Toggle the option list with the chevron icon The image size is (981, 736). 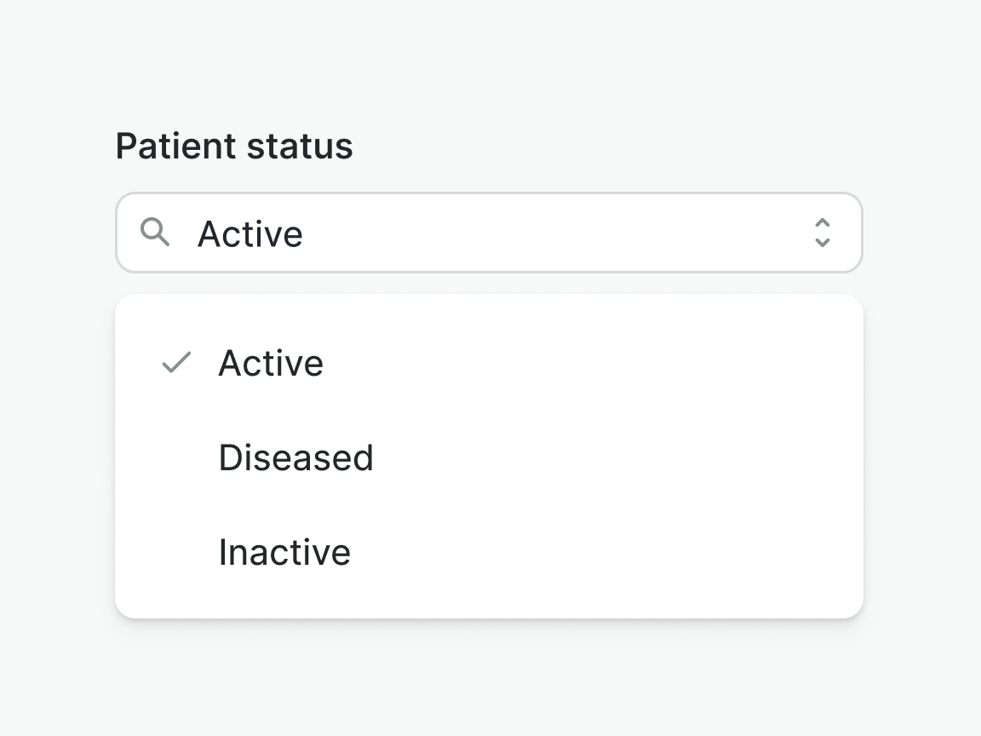point(822,233)
